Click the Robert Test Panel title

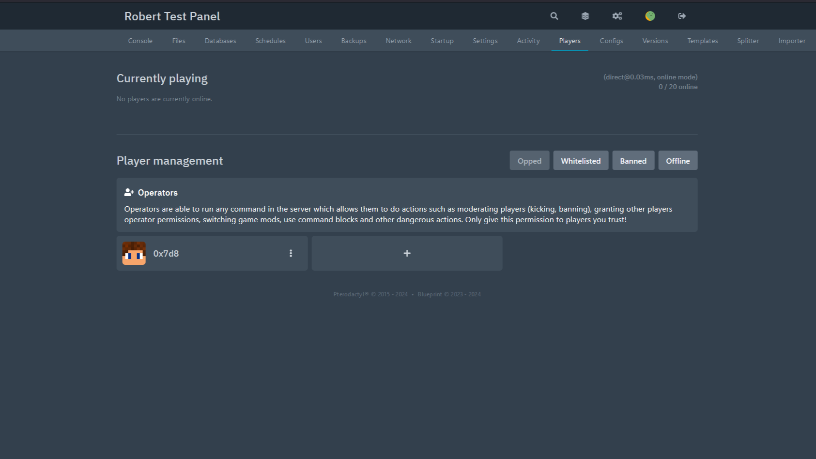click(172, 16)
